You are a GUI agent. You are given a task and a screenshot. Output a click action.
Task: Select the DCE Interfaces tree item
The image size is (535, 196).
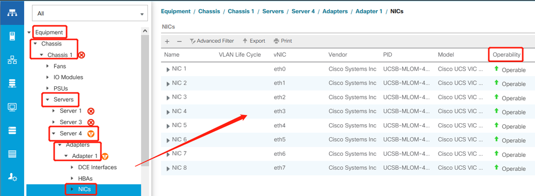coord(97,168)
